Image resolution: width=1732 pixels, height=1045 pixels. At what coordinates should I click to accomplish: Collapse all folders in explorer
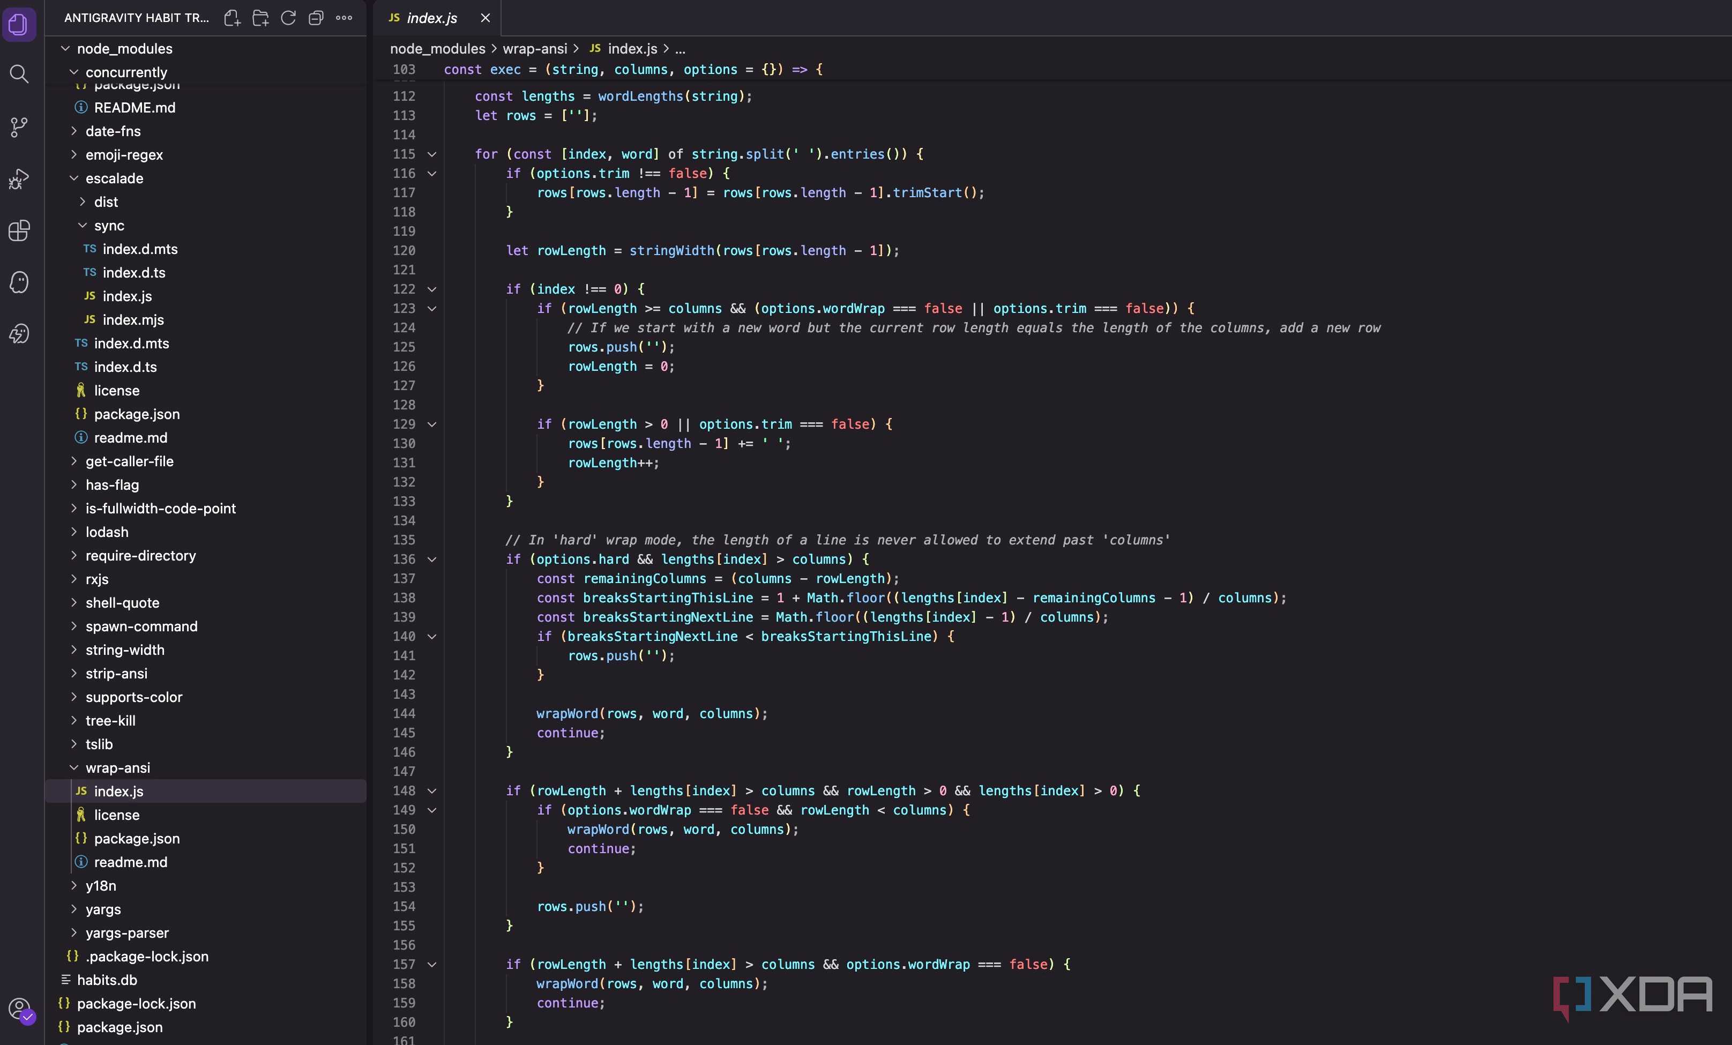316,18
